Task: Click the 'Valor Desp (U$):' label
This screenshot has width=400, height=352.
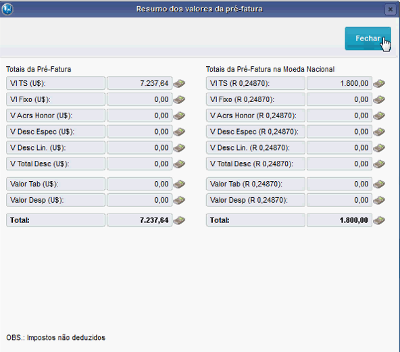Action: click(55, 200)
